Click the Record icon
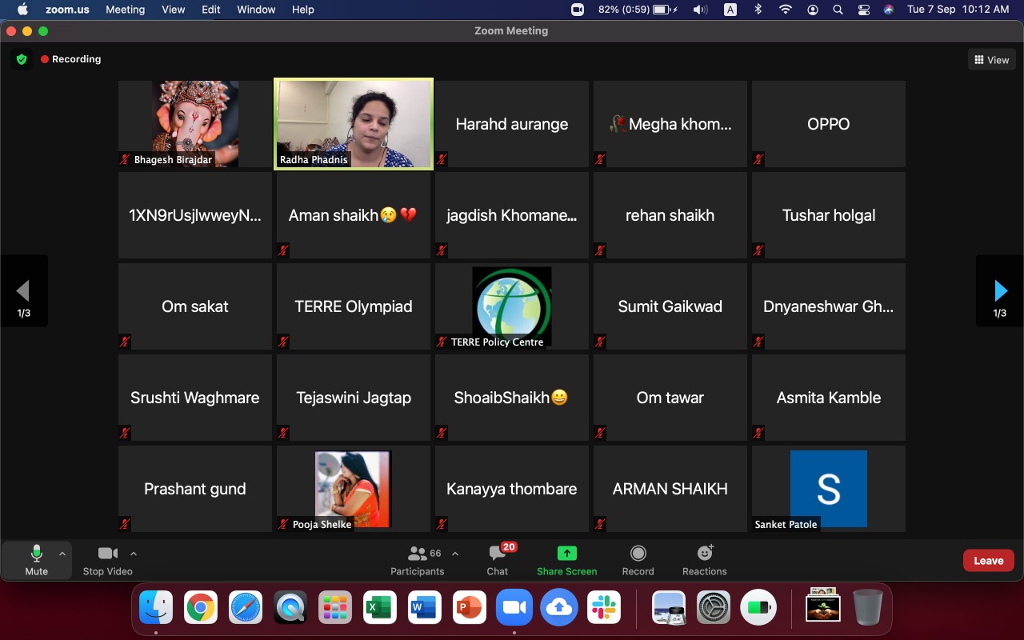Image resolution: width=1024 pixels, height=640 pixels. coord(638,554)
